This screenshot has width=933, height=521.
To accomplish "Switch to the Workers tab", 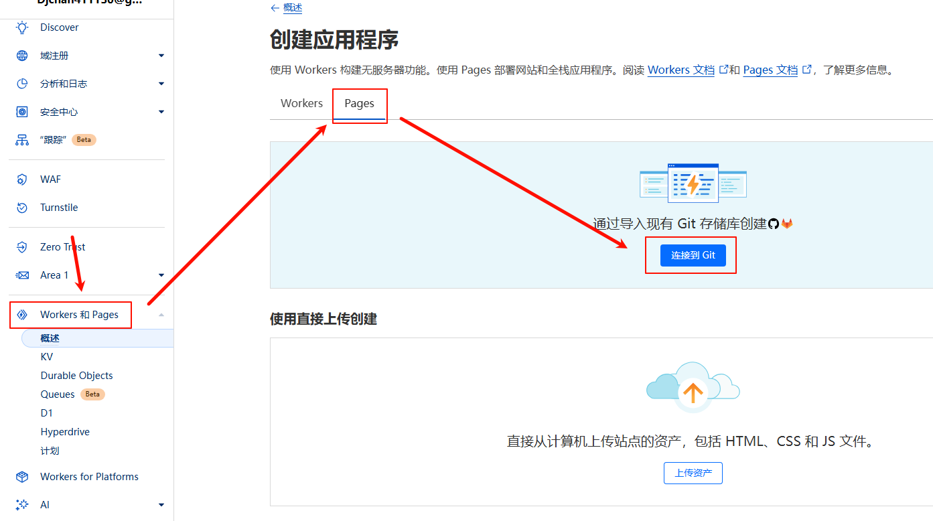I will click(x=301, y=103).
